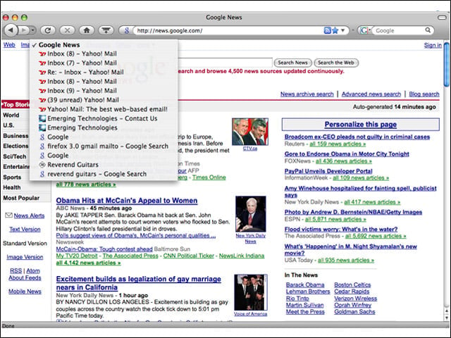This screenshot has height=338, width=451.
Task: Open the Advanced news search link
Action: [371, 94]
